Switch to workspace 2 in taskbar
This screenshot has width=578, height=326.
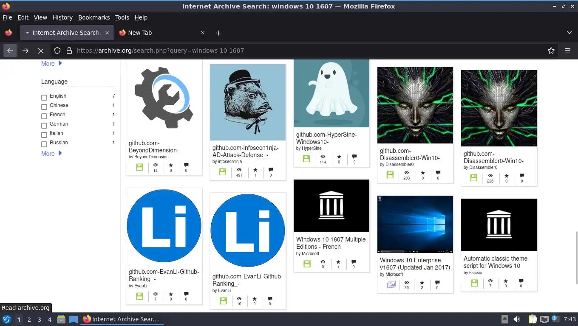coord(29,320)
